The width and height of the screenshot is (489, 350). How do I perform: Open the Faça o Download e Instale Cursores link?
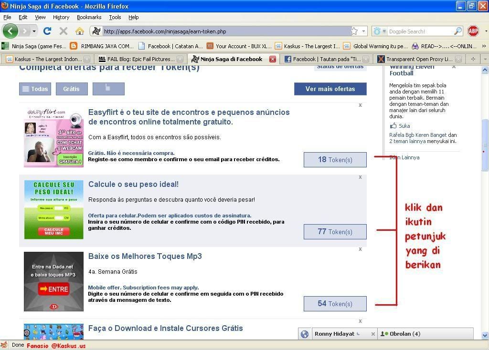click(165, 328)
